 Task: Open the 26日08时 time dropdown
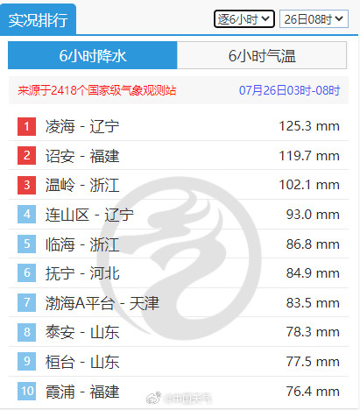[x=314, y=19]
